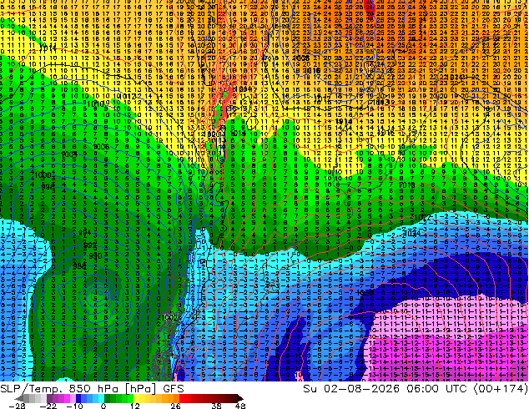This screenshot has height=409, width=529.
Task: Click the '1002' isobar label near the coast
Action: pyautogui.click(x=169, y=317)
